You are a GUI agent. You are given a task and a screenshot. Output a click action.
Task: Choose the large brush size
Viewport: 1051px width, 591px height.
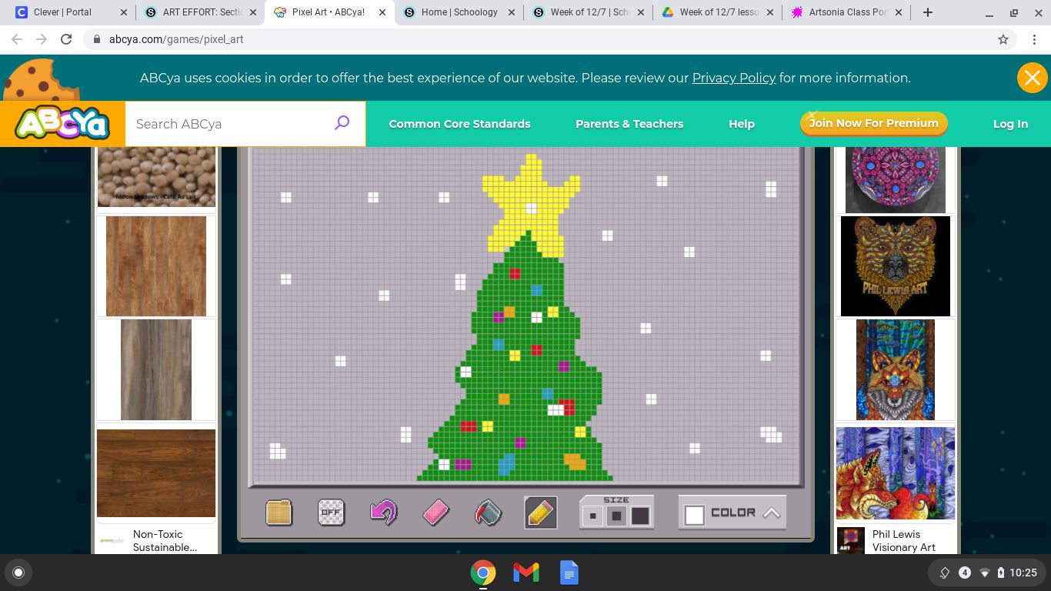click(640, 516)
